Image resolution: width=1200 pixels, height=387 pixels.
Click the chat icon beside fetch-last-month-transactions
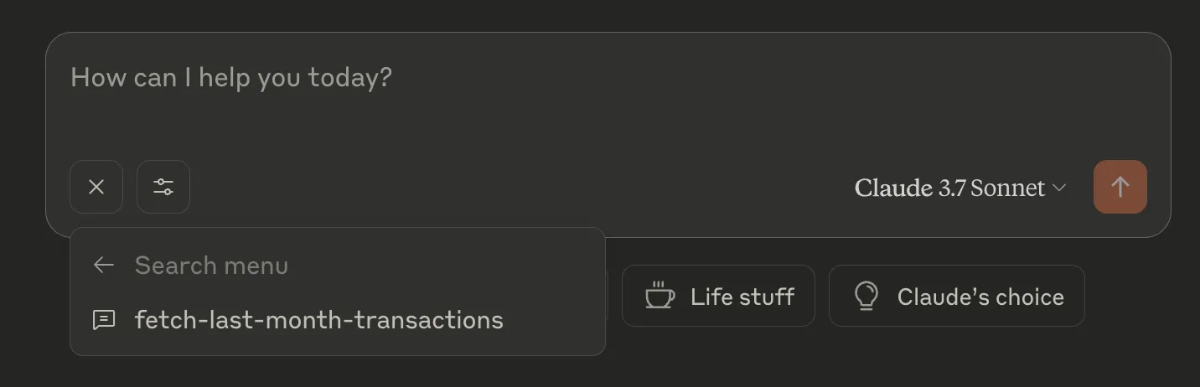point(104,320)
